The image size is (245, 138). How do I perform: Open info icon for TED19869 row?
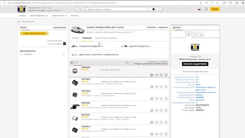161,99
